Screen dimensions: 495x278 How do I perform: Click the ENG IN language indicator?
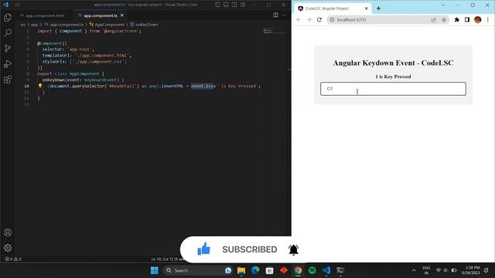coord(426,270)
